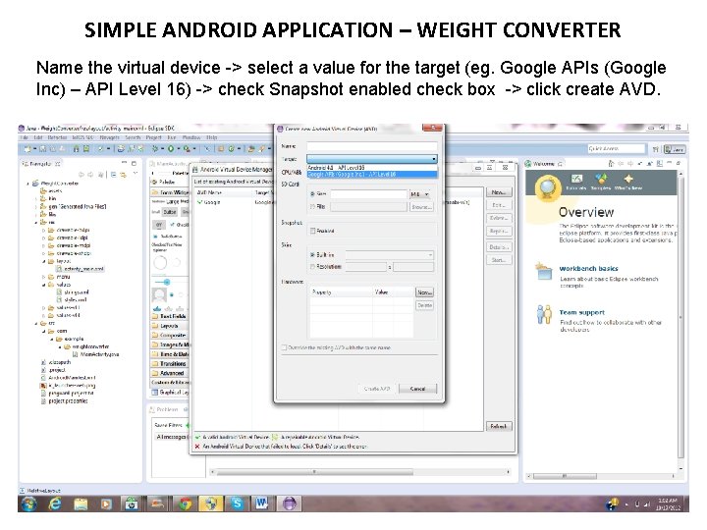Click the Debug bug icon in Eclipse toolbar
This screenshot has height=530, width=707.
155,149
